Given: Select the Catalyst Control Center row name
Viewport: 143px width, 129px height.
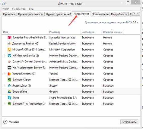Looking at the screenshot, I should point(30,62).
